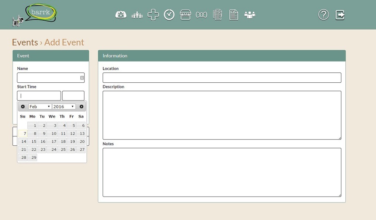
Task: Select February 5 in the calendar
Action: pos(71,126)
